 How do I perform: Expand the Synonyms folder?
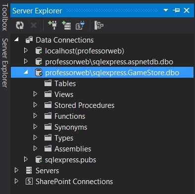[35, 127]
